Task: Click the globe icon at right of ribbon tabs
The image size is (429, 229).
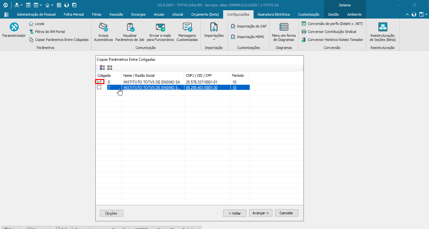Action: pos(414,14)
